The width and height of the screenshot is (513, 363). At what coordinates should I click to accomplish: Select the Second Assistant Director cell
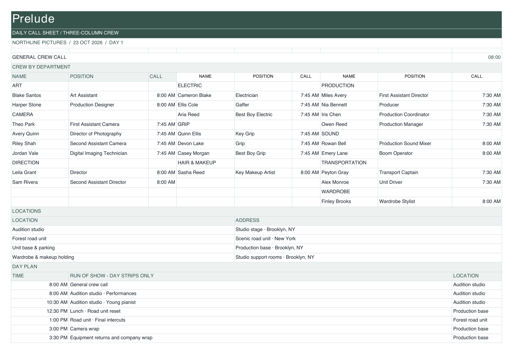point(108,182)
